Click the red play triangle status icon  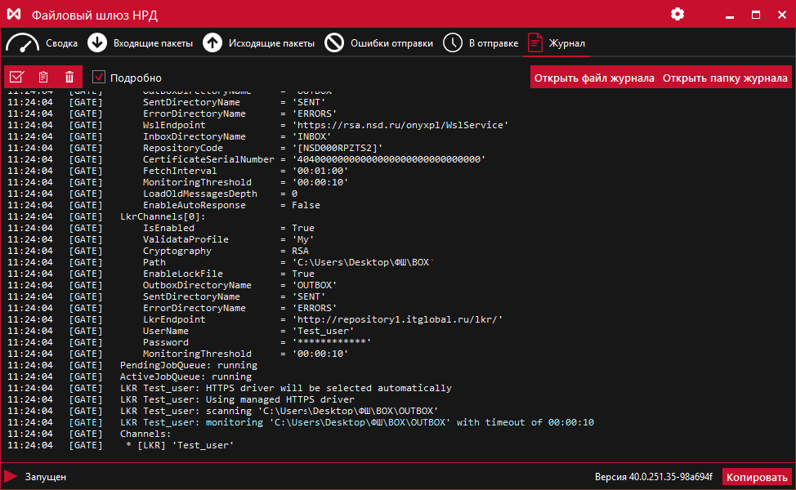(x=11, y=476)
